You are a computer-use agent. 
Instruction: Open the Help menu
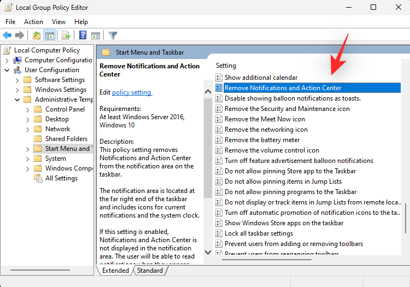tap(81, 22)
